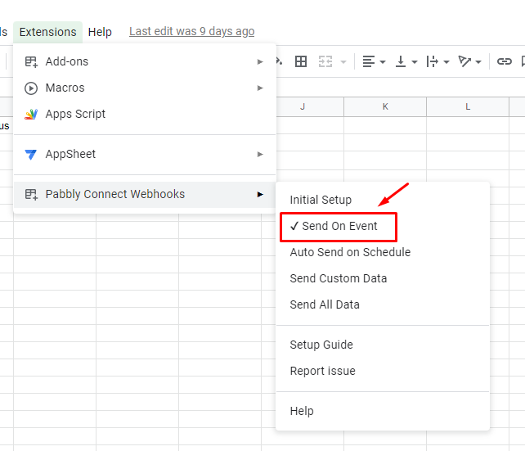Open the Extensions menu
Screen dimensions: 525x451
click(x=47, y=32)
